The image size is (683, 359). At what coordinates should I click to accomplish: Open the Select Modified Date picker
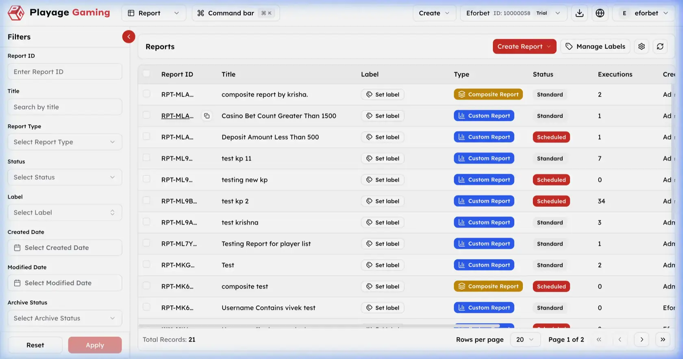click(65, 283)
